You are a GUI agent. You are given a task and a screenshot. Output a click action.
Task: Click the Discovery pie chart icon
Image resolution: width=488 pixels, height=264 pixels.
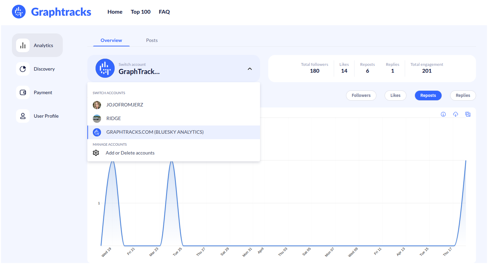(x=23, y=69)
